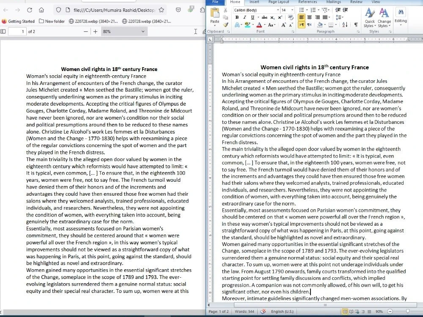Expand the Numbering list dropdown arrow

(x=319, y=10)
